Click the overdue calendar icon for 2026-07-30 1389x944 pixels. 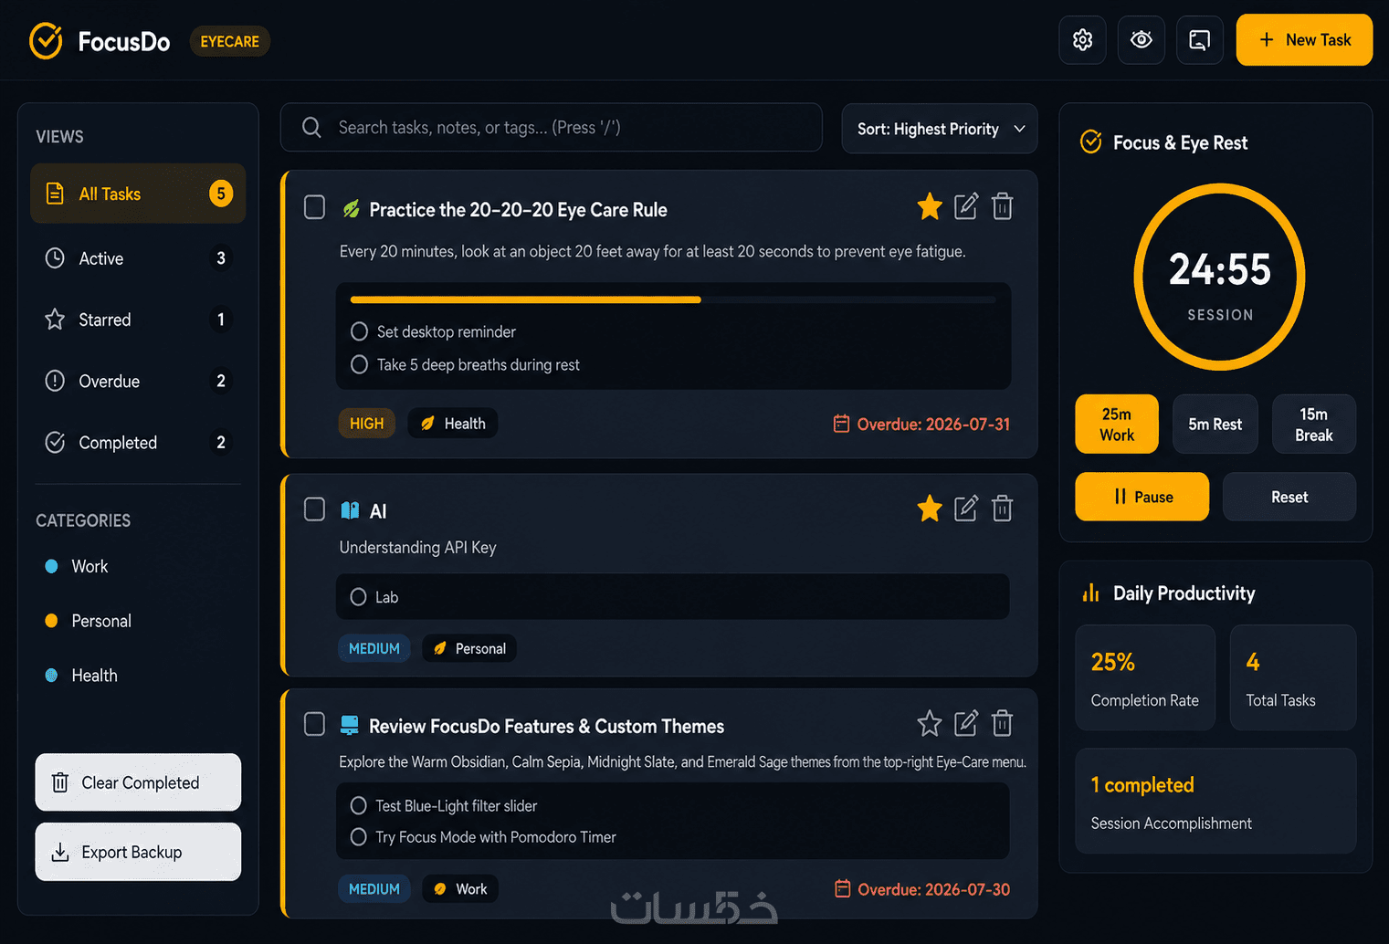coord(843,889)
